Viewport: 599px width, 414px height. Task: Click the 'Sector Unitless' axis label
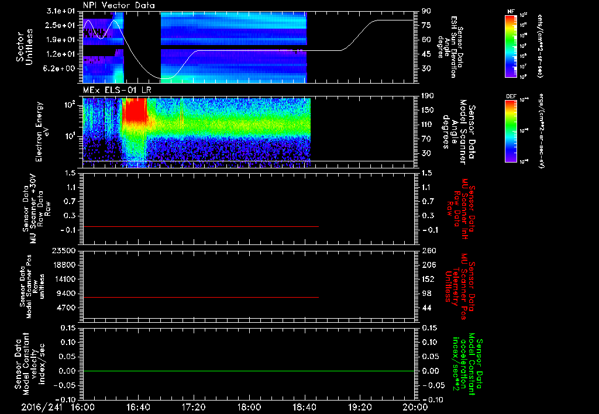pyautogui.click(x=25, y=47)
